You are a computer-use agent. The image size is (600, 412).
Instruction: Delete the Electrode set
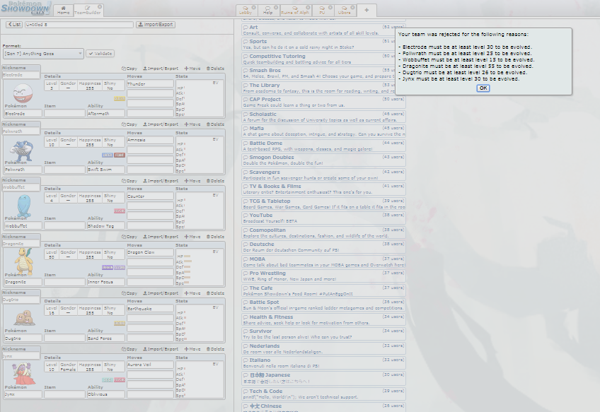coord(215,69)
